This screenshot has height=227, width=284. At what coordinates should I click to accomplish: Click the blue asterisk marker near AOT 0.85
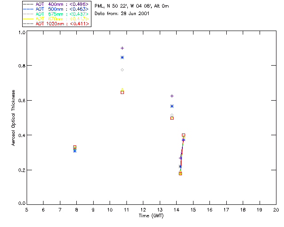(122, 58)
